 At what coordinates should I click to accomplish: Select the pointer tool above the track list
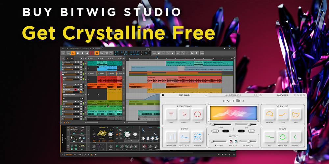pyautogui.click(x=82, y=59)
